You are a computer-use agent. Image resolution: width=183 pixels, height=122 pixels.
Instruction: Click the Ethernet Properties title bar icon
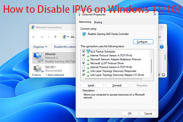click(x=80, y=14)
